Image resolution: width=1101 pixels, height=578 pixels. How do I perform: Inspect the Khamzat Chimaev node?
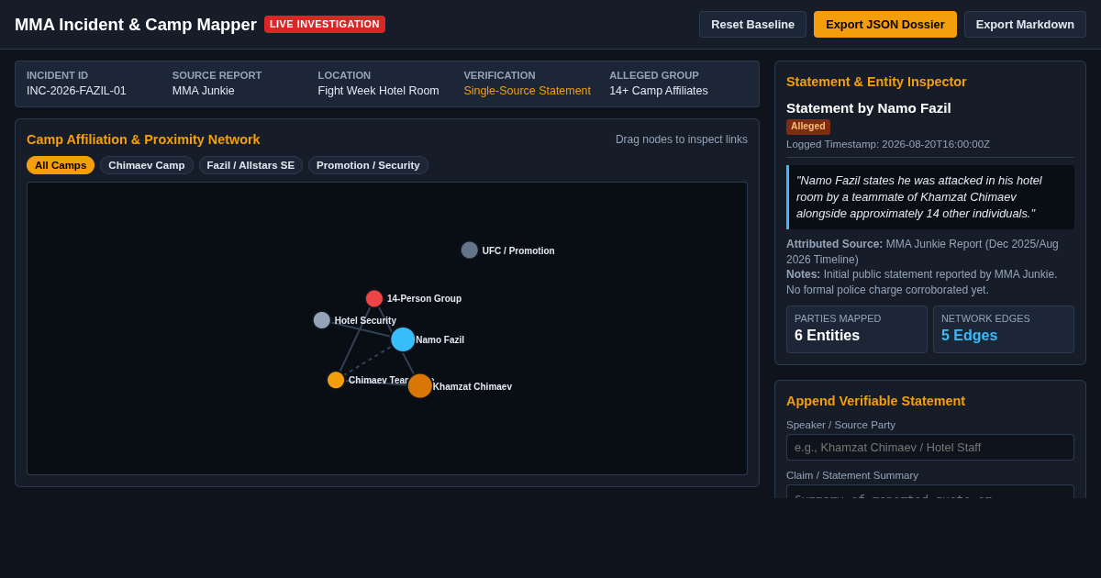[419, 386]
